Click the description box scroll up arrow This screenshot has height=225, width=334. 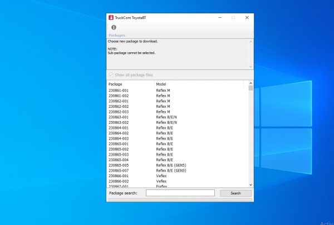[250, 42]
